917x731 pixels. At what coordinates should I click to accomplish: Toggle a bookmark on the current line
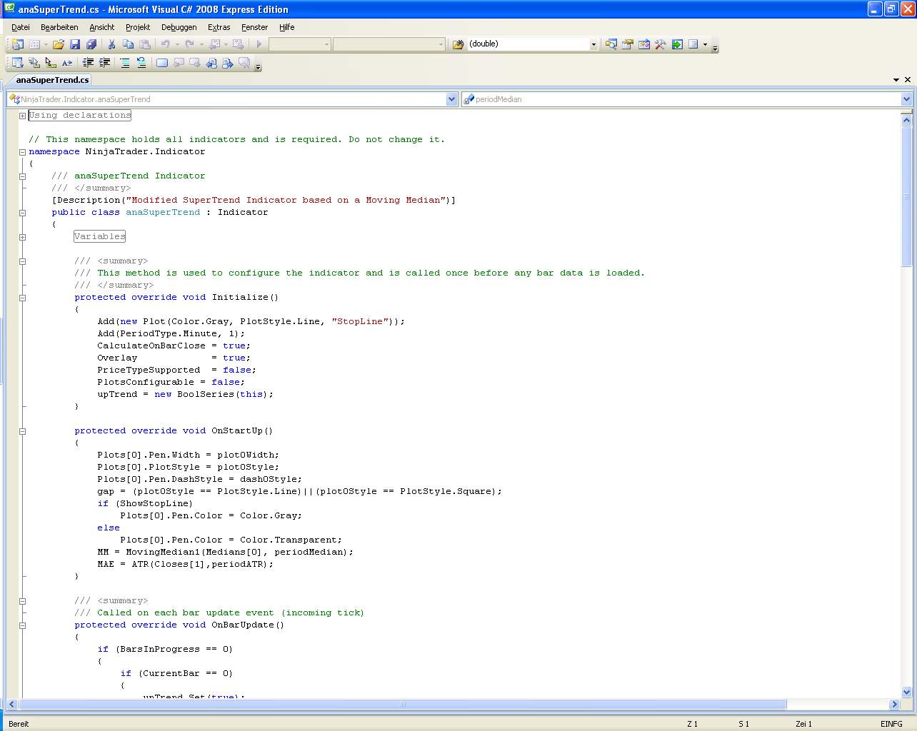point(162,63)
